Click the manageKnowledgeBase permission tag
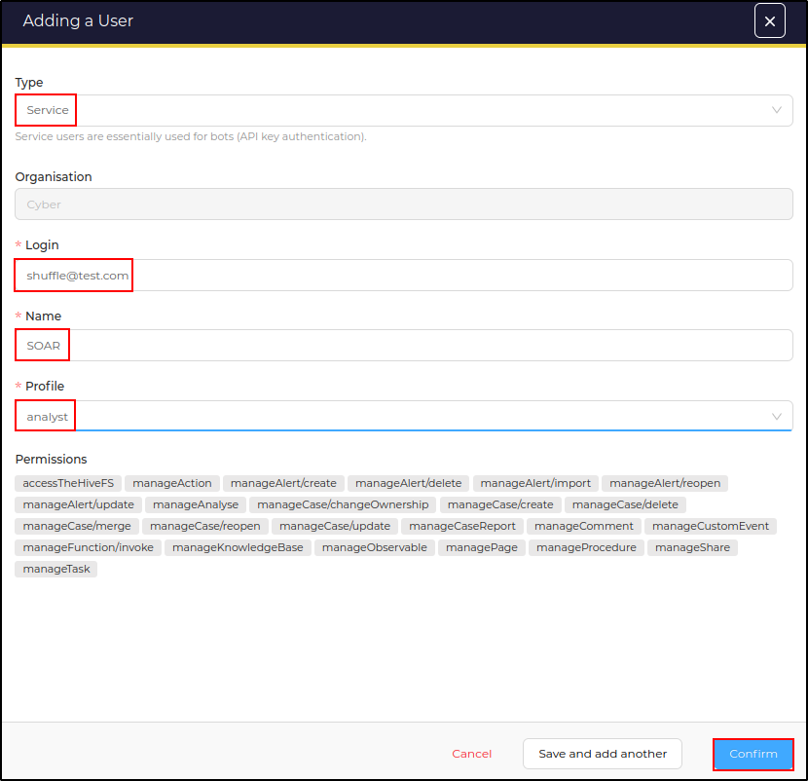The image size is (808, 781). pyautogui.click(x=238, y=547)
